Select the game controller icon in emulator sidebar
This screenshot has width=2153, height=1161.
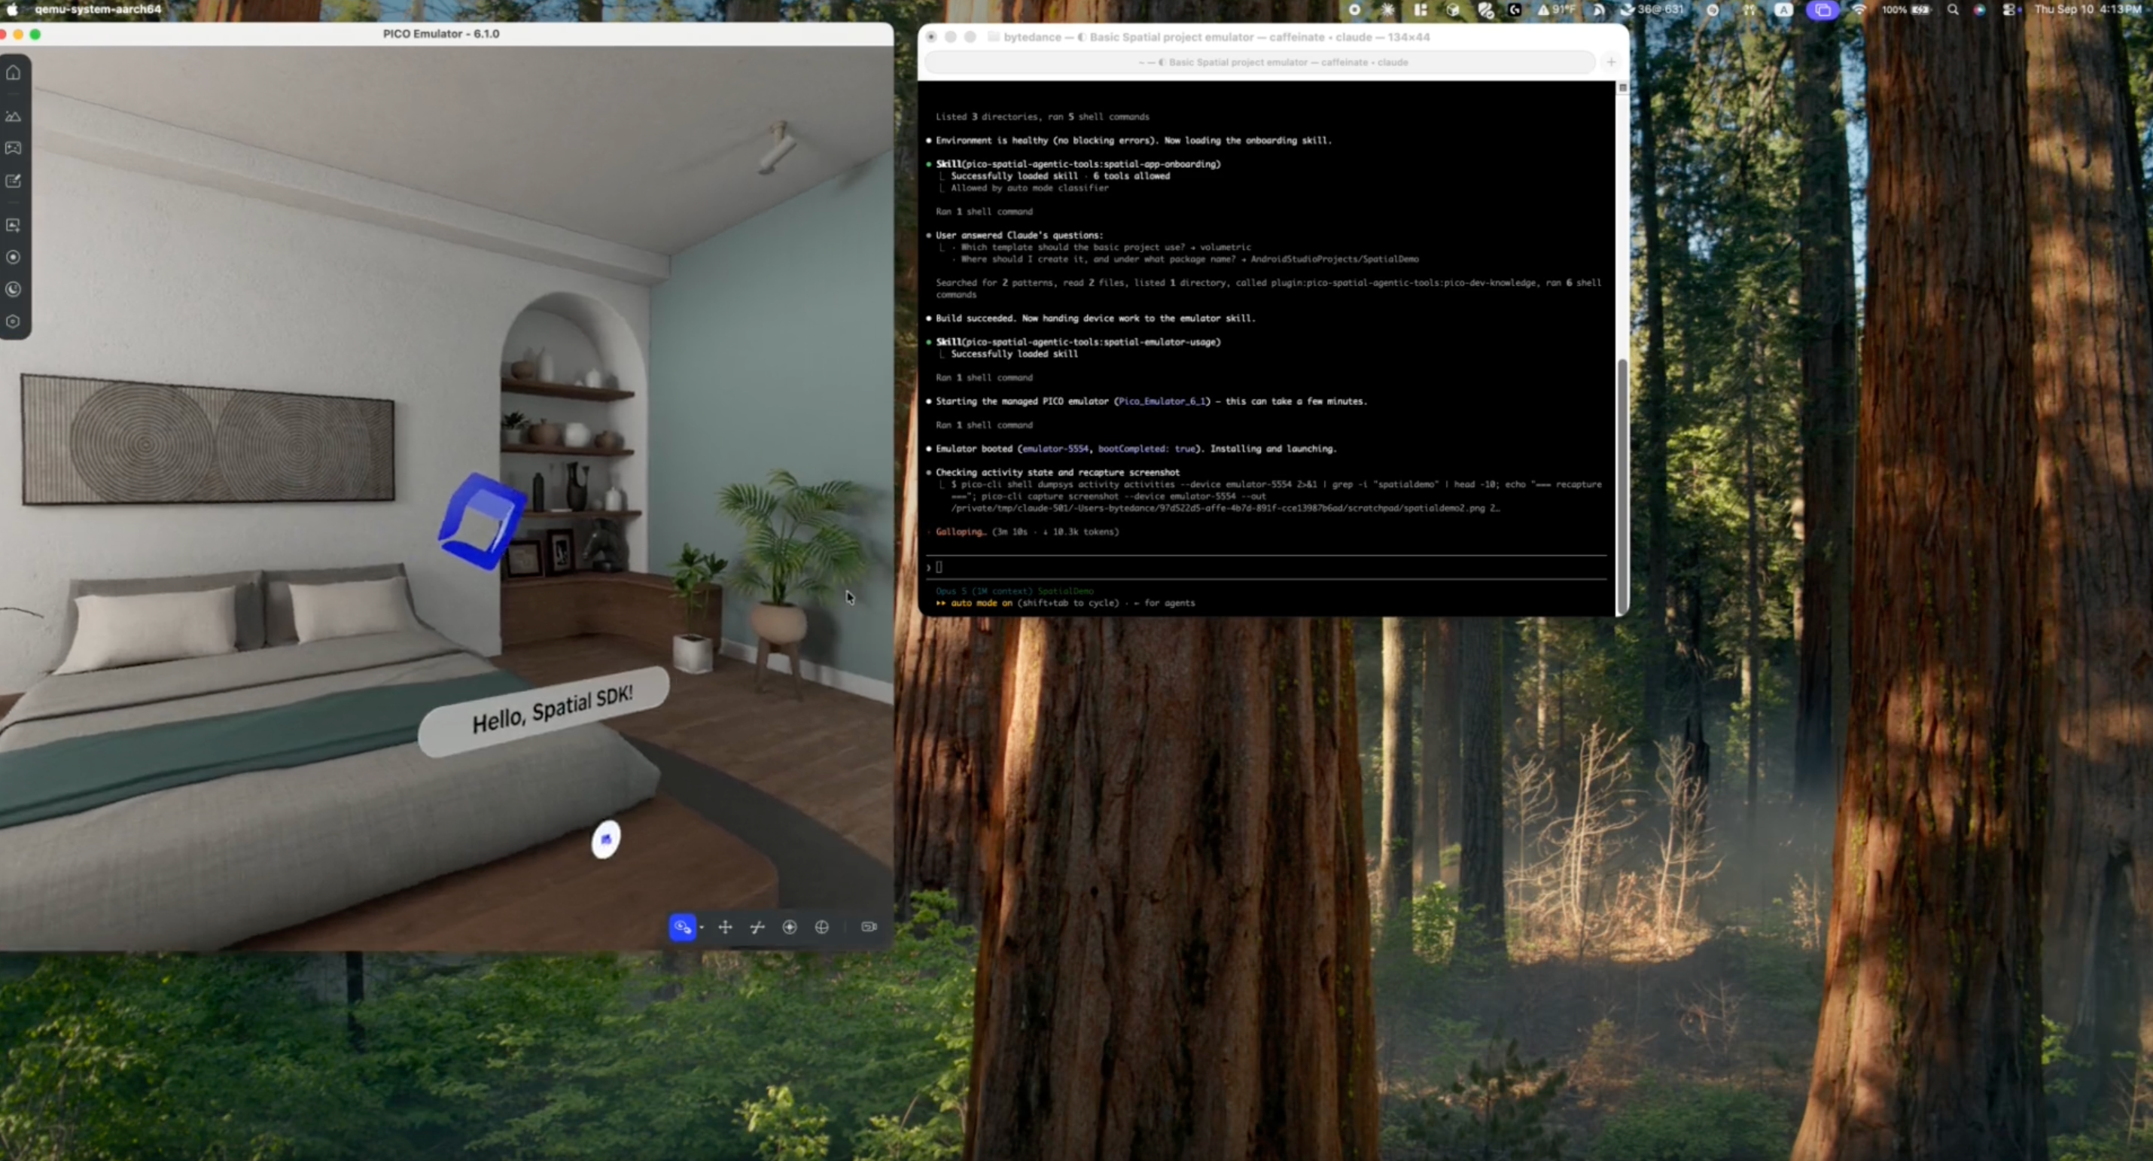click(x=14, y=148)
